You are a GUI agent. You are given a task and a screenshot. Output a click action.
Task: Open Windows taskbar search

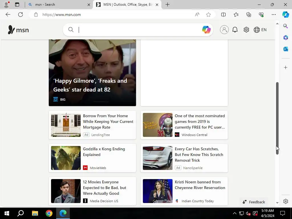pyautogui.click(x=21, y=213)
